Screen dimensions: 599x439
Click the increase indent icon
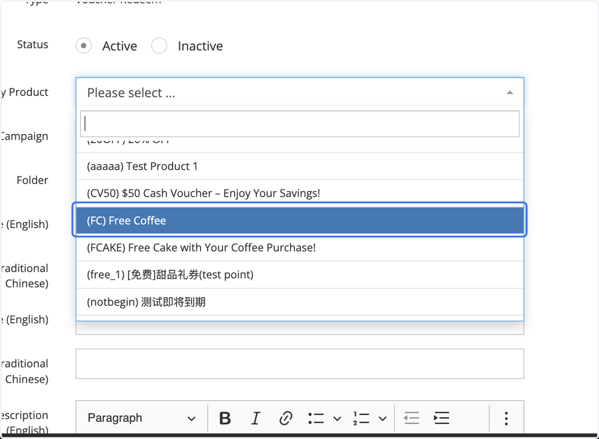tap(442, 418)
